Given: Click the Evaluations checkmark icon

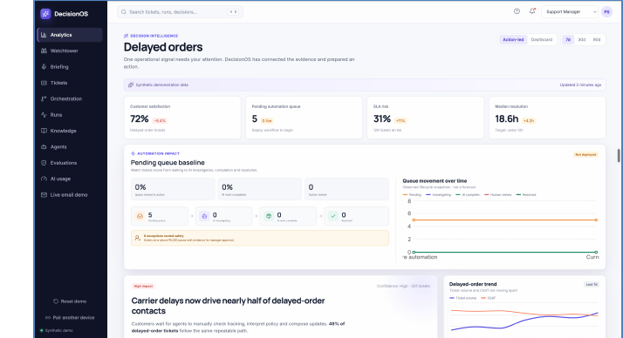Looking at the screenshot, I should tap(44, 163).
